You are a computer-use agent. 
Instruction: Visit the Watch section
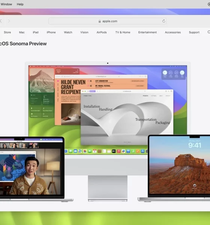[68, 32]
